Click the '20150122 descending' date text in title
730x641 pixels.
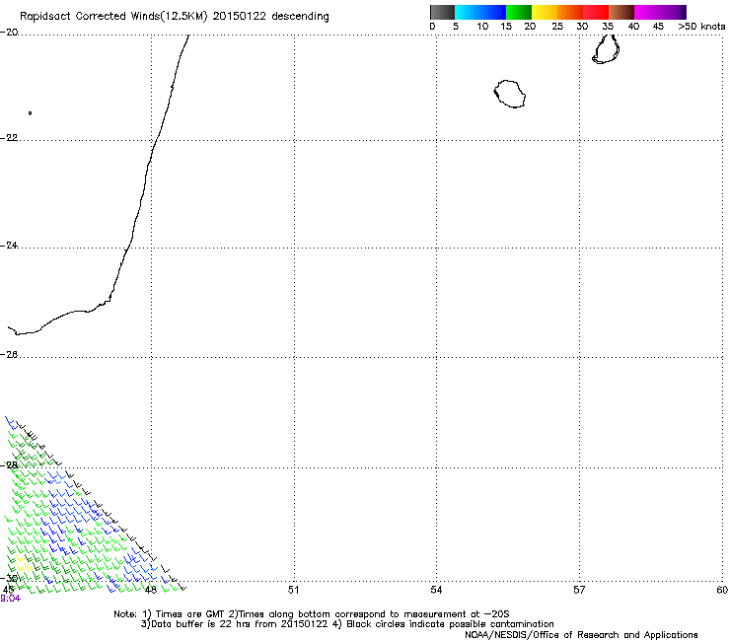270,17
